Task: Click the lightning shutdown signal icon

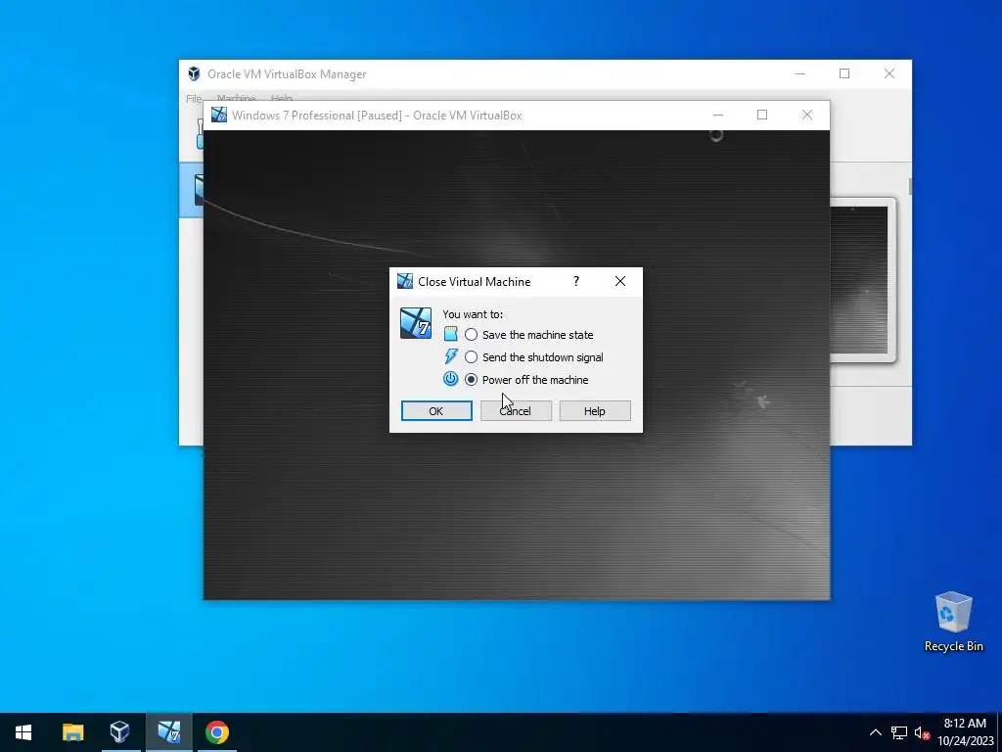Action: coord(450,356)
